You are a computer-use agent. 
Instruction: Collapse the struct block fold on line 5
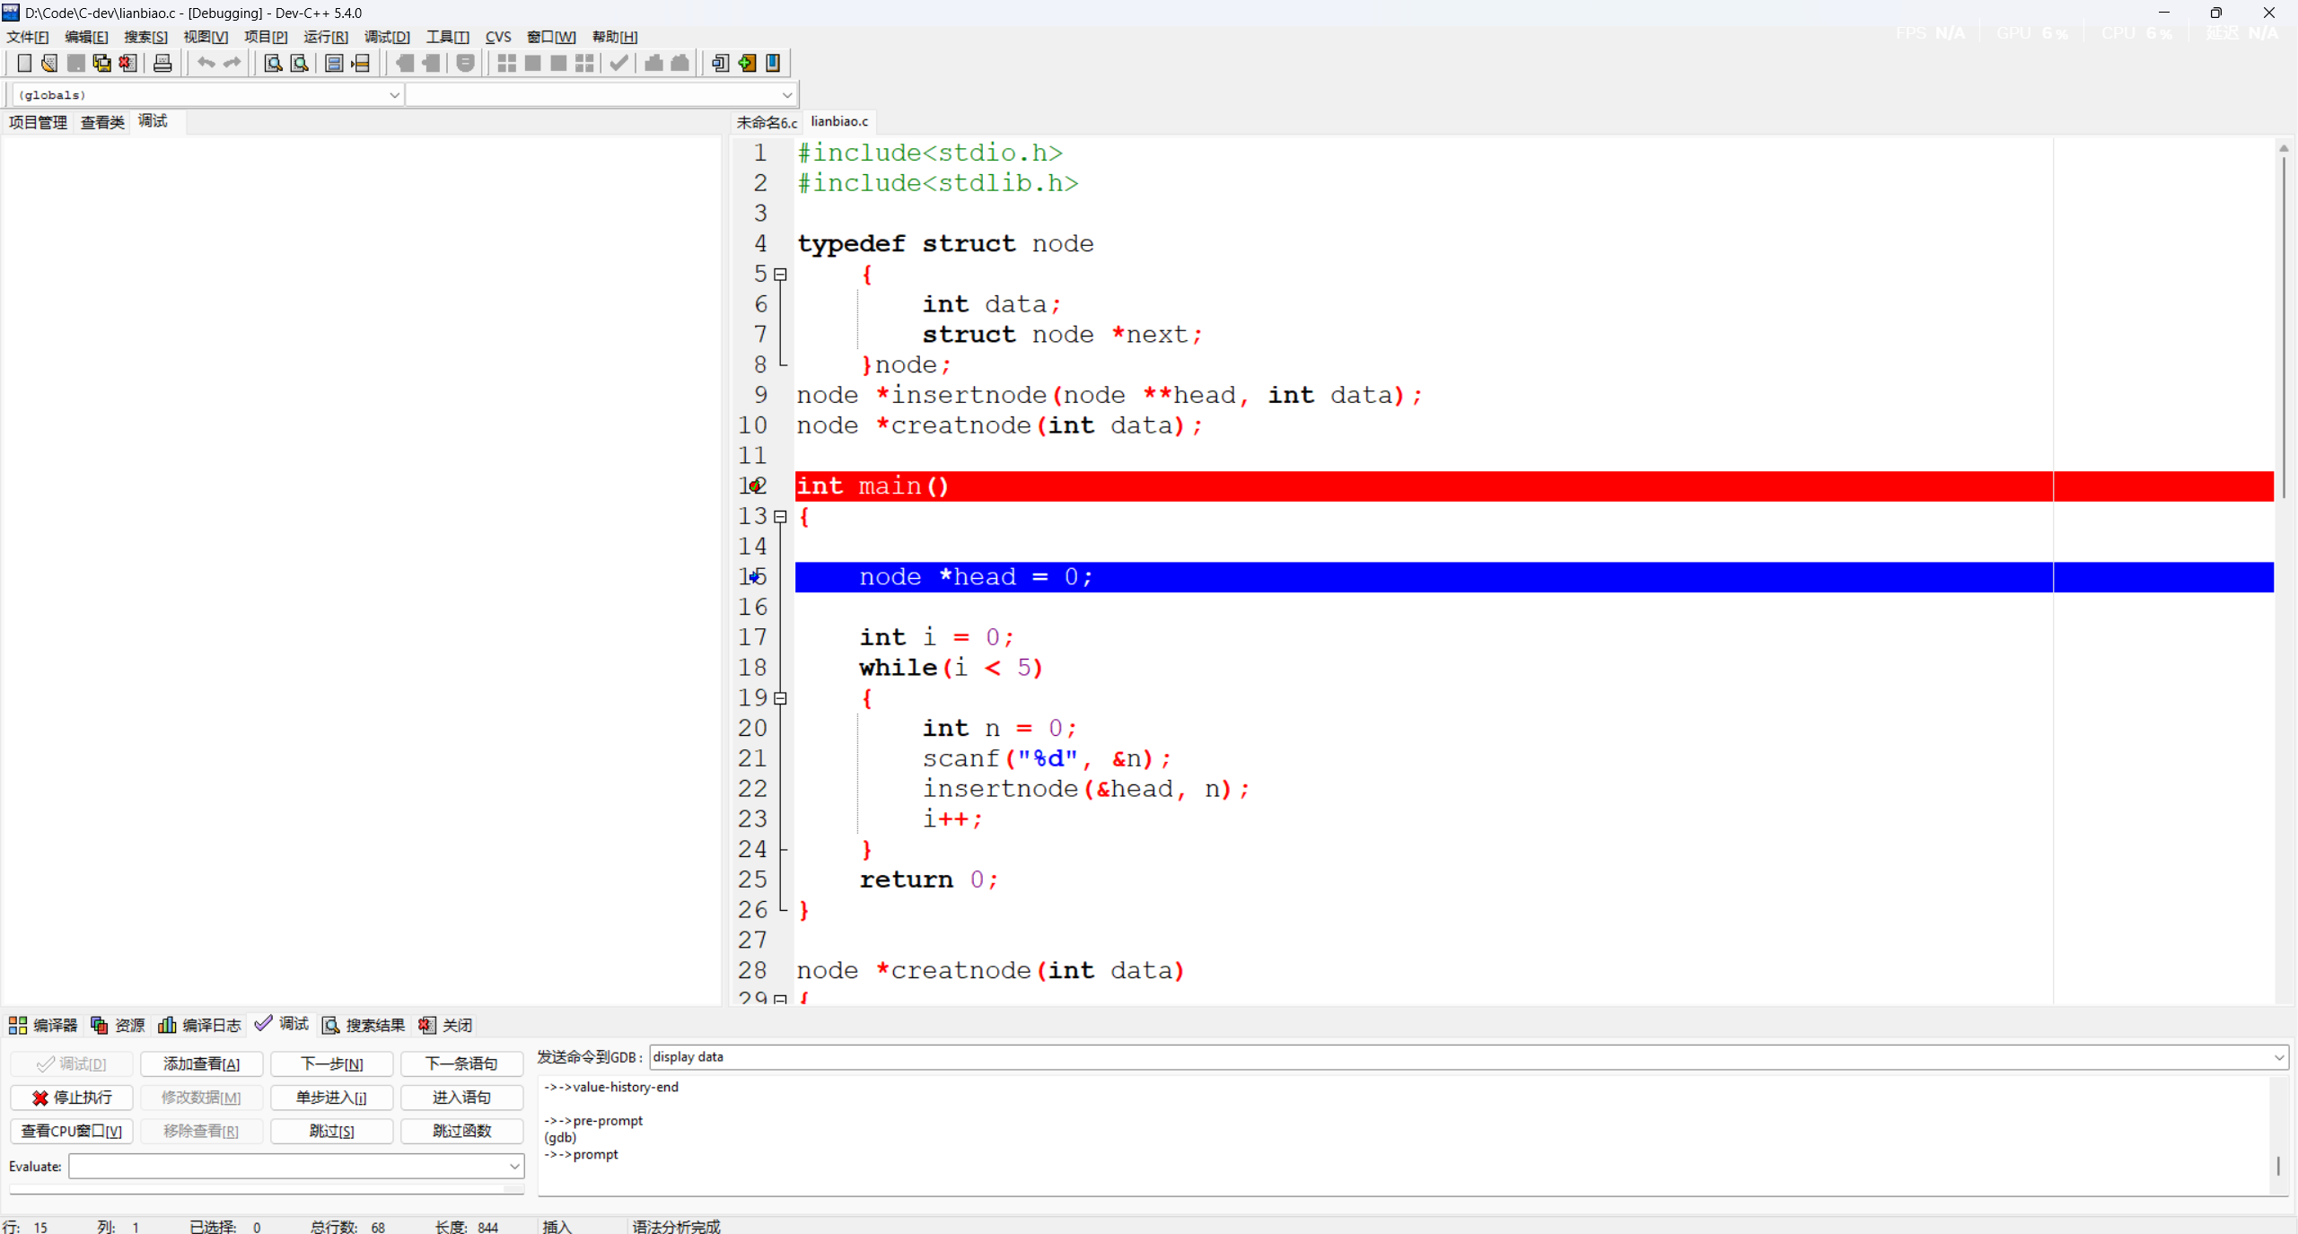pos(780,275)
